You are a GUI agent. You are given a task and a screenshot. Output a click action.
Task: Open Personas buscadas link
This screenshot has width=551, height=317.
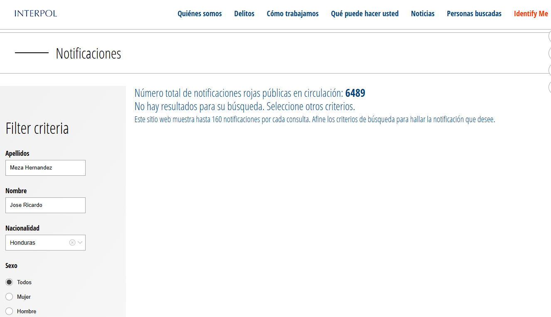tap(474, 14)
